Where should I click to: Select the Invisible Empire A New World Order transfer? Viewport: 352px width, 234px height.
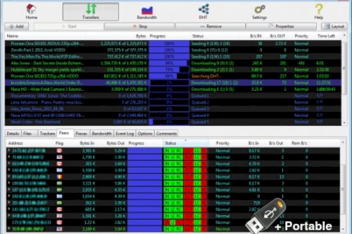[x=173, y=83]
